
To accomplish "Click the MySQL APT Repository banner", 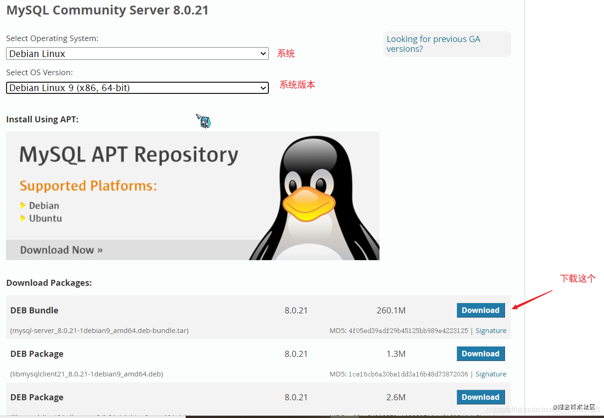I will coord(193,196).
